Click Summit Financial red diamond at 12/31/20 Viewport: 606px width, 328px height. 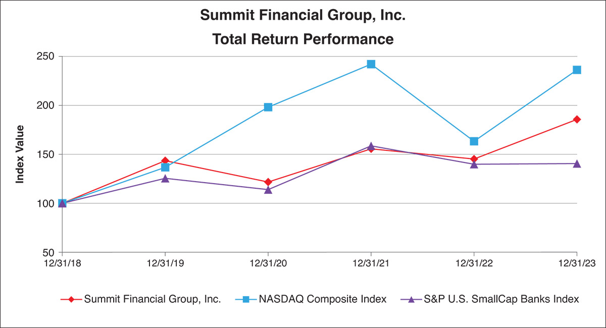tap(268, 182)
